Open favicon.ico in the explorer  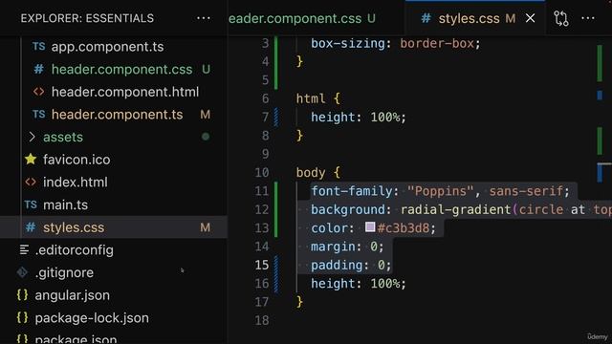coord(76,160)
